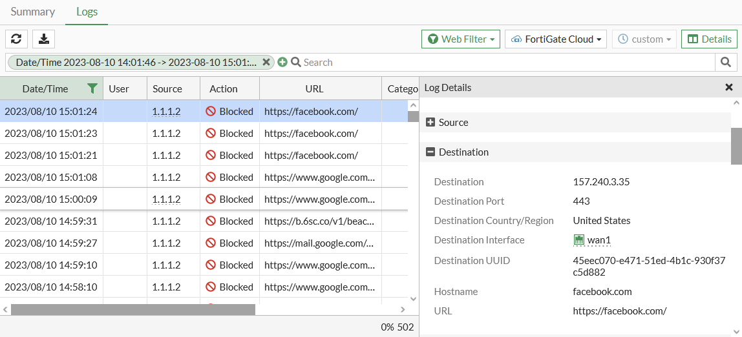Click the Source 1.1.1.2 link in first row
The image size is (742, 337).
click(x=166, y=111)
